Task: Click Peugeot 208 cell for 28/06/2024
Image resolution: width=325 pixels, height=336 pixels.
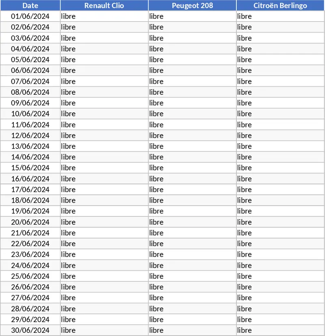Action: click(192, 308)
